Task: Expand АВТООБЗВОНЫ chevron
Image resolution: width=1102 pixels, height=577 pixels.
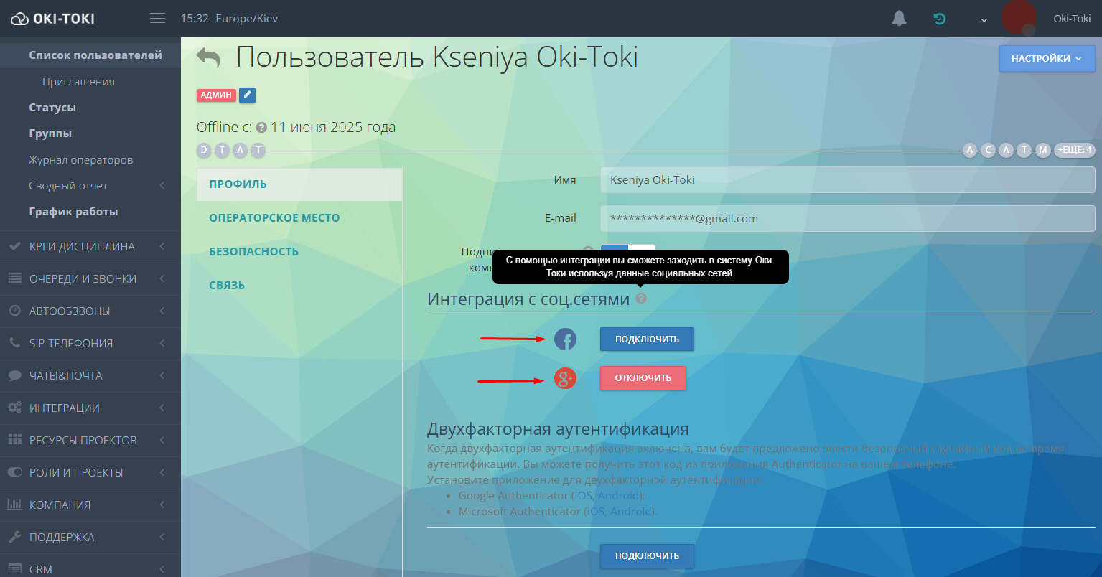Action: (x=162, y=311)
